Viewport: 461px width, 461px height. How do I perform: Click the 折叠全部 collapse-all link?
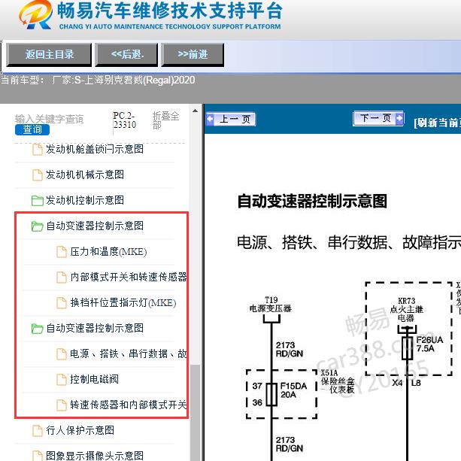pos(165,120)
